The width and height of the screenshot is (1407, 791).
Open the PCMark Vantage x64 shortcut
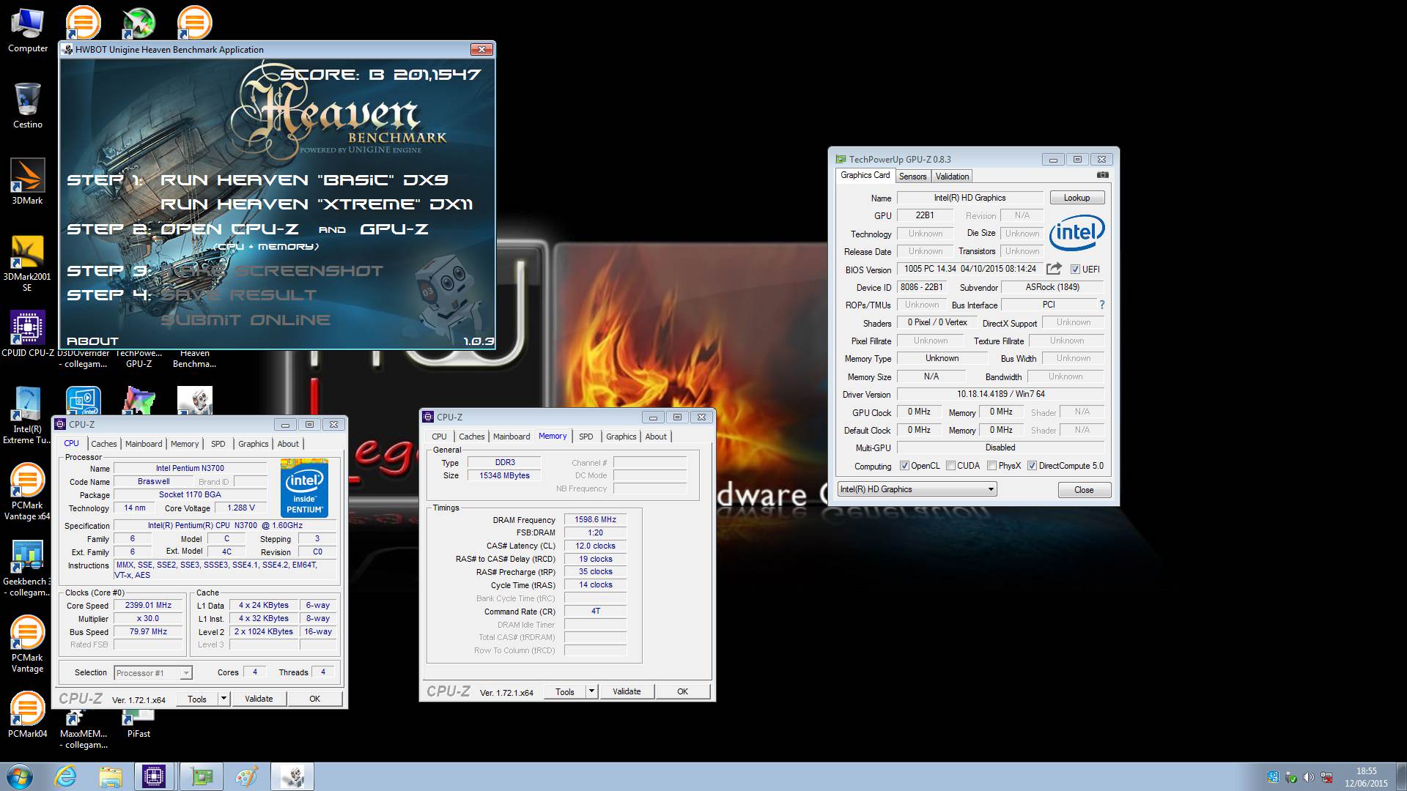[27, 491]
